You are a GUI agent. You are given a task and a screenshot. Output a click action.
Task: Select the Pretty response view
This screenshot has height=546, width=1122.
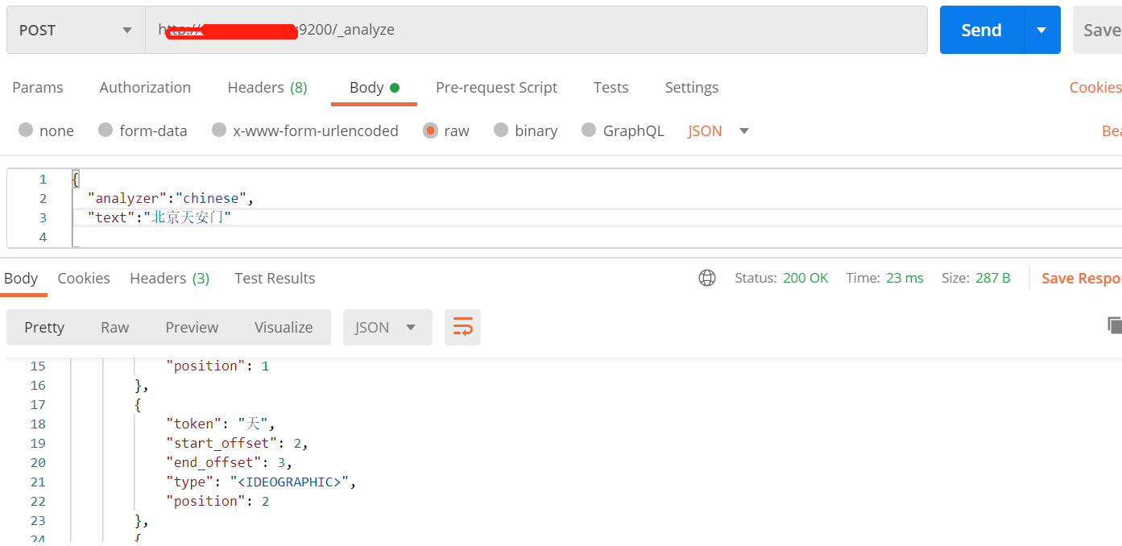(x=44, y=327)
